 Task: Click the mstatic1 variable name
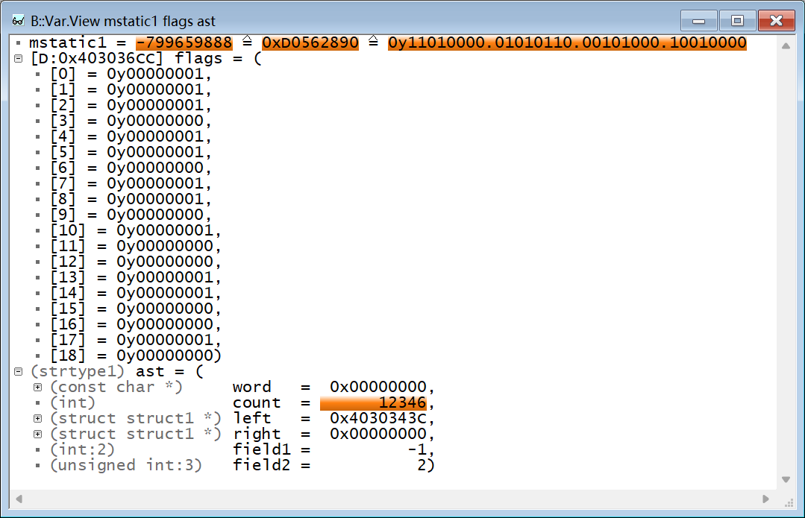pos(67,42)
